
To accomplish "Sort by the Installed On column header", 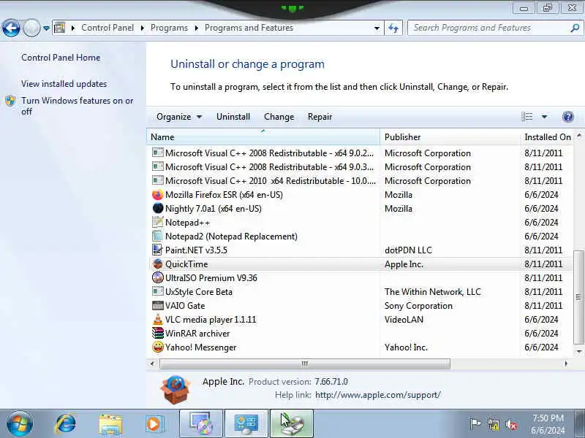I will coord(547,137).
